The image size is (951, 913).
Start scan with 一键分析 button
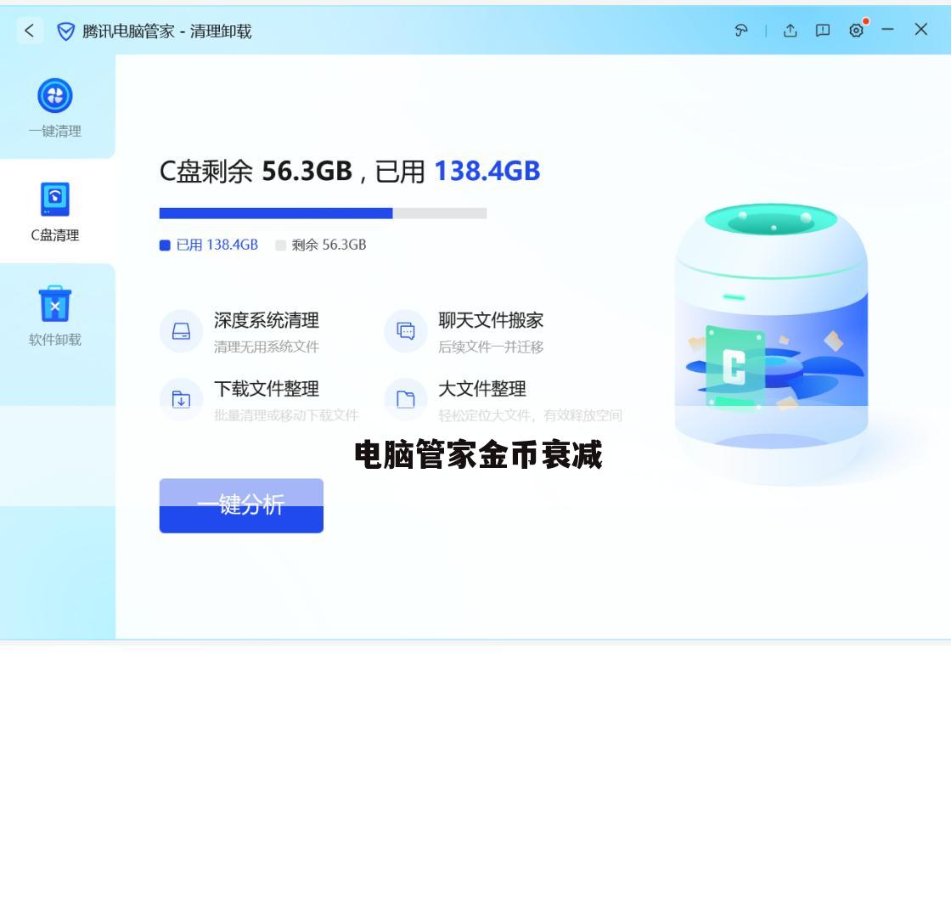(x=241, y=506)
